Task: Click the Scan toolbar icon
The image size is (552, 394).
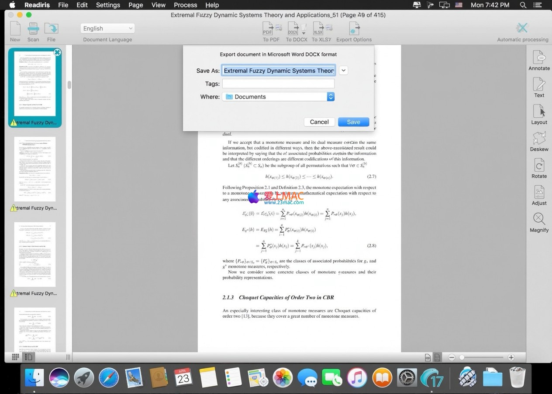Action: 33,31
